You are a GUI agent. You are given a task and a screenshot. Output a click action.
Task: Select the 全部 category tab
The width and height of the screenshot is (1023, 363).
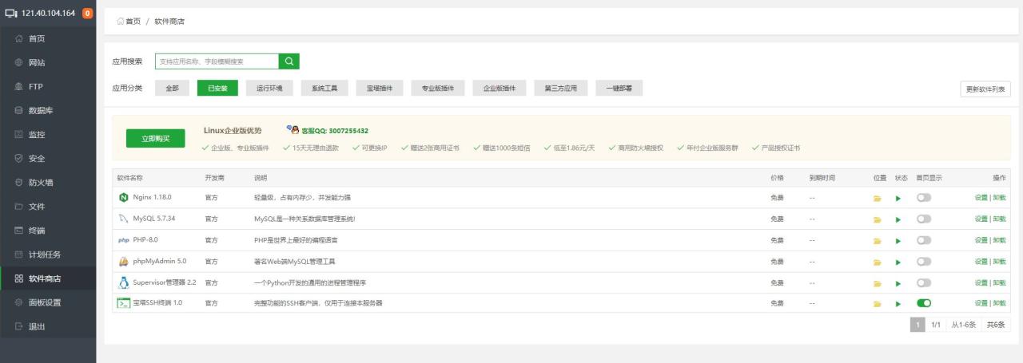pos(172,89)
